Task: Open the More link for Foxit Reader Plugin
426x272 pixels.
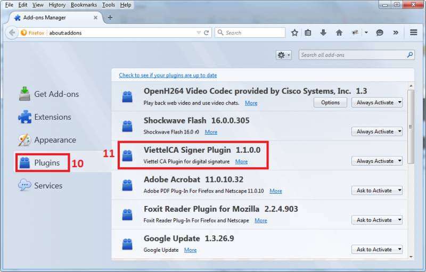Action: [x=261, y=220]
